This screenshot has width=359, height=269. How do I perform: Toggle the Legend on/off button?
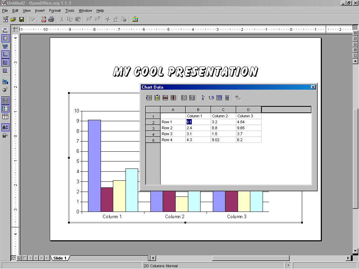click(x=5, y=38)
